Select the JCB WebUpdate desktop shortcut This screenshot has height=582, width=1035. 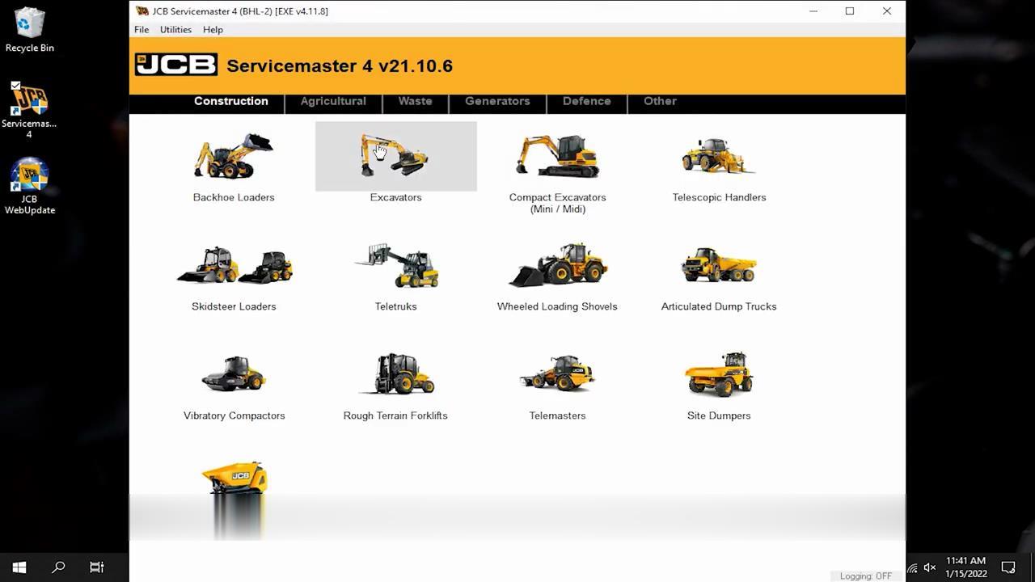[29, 187]
